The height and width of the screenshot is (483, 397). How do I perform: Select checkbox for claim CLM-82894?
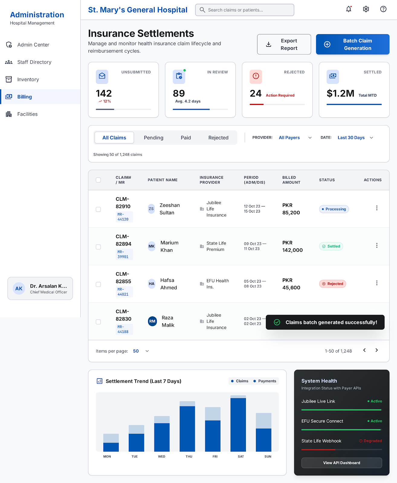(98, 247)
